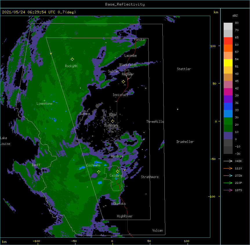Click the magenta 18TS arrow in legend
The width and height of the screenshot is (250, 245).
pos(228,190)
